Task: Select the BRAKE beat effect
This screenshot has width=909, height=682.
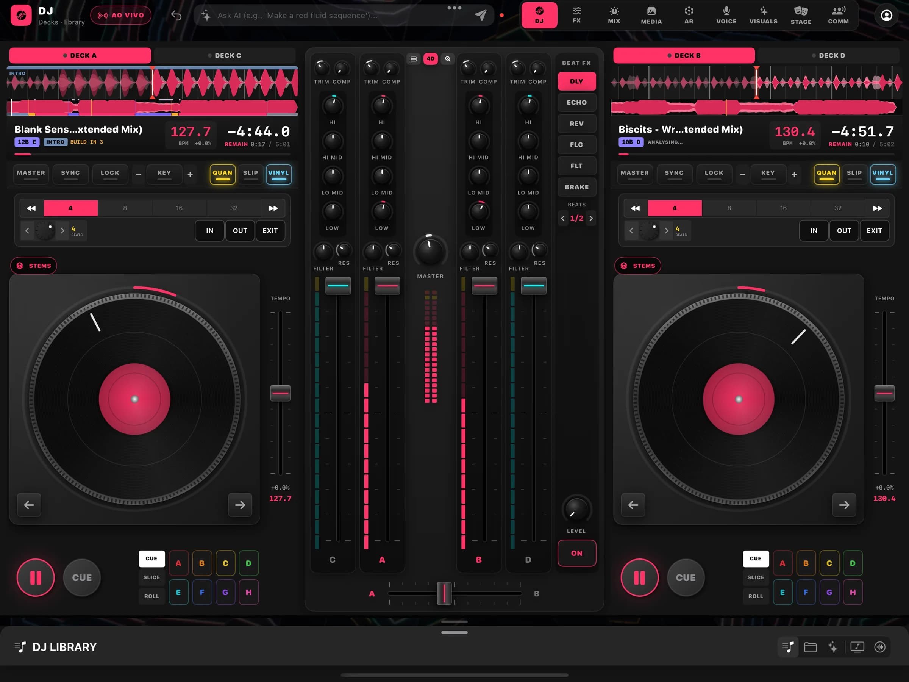Action: click(576, 187)
